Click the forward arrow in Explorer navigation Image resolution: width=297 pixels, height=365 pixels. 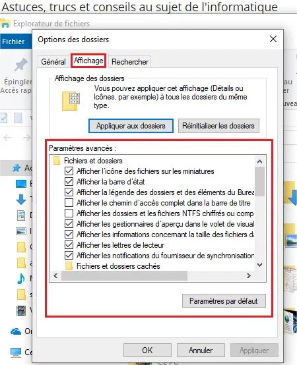click(x=27, y=138)
